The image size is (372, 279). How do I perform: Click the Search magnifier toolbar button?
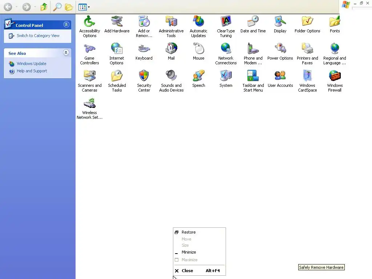point(57,7)
